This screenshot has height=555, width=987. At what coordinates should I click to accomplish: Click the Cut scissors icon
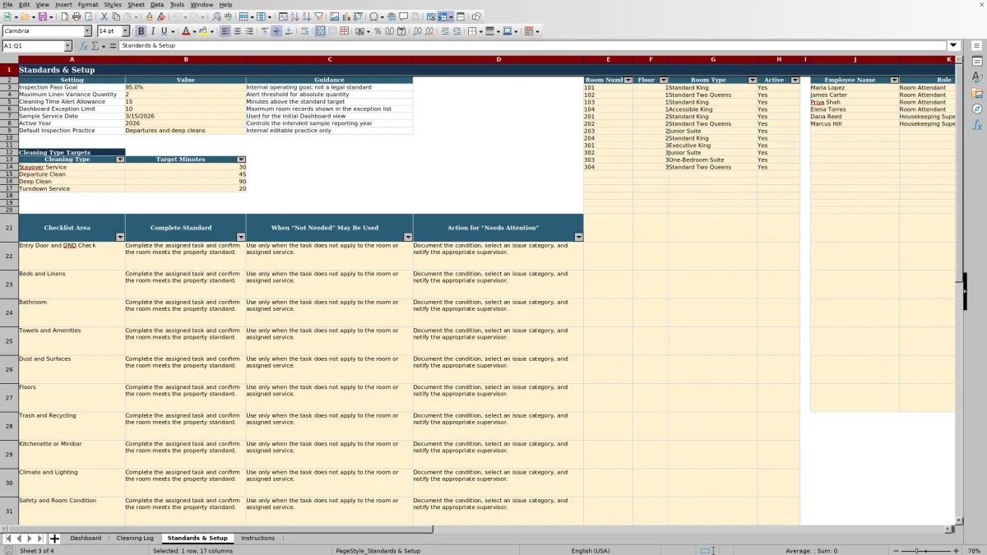click(x=104, y=16)
